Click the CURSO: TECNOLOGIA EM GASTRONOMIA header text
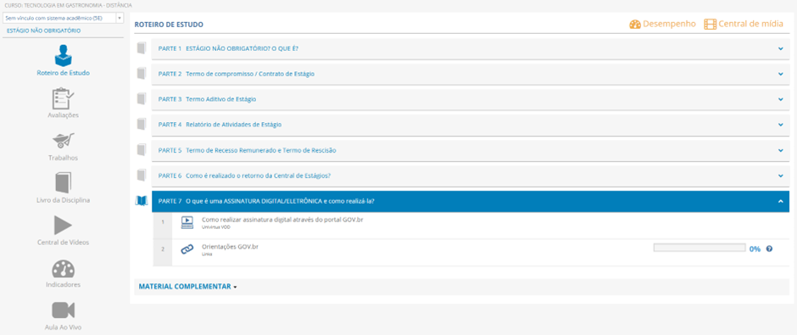This screenshot has width=797, height=335. [x=67, y=5]
